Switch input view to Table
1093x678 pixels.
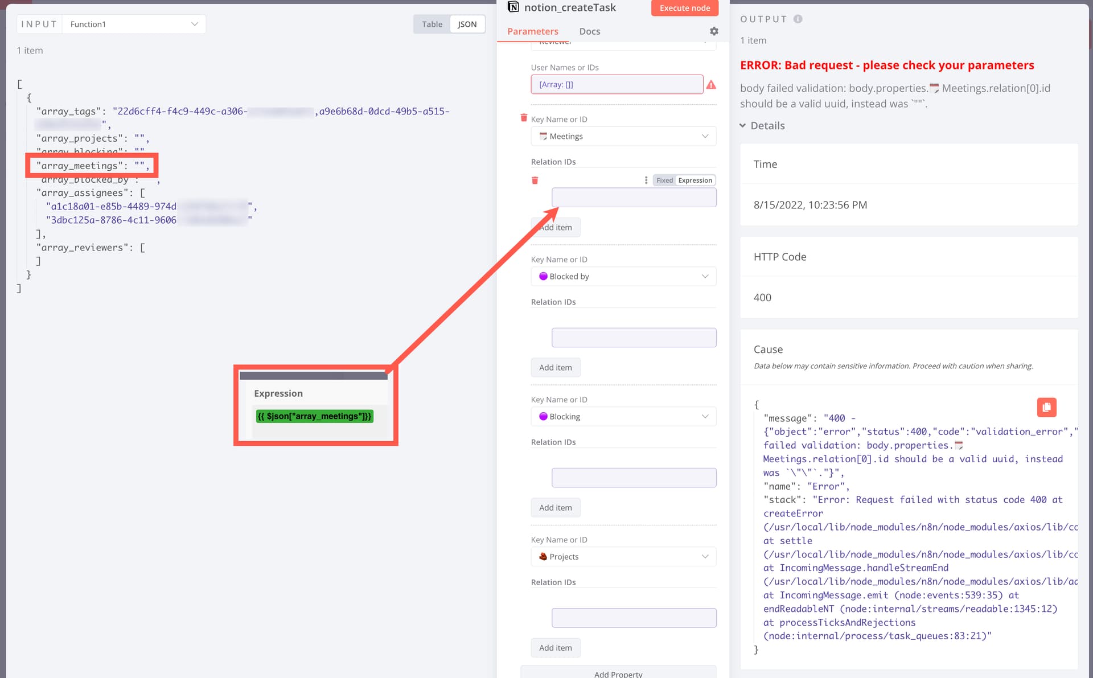tap(432, 24)
